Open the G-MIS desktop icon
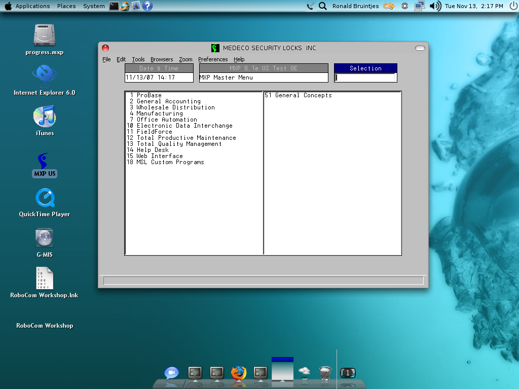The height and width of the screenshot is (389, 519). coord(45,238)
